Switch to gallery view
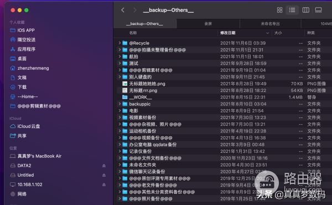 pyautogui.click(x=319, y=10)
